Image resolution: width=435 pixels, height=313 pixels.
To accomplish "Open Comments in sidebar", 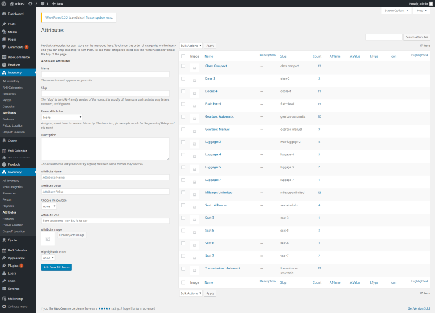I will (15, 47).
